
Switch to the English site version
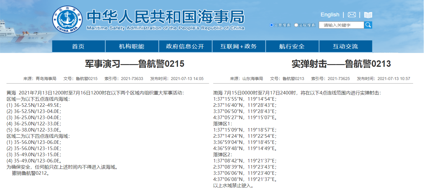tap(330, 15)
